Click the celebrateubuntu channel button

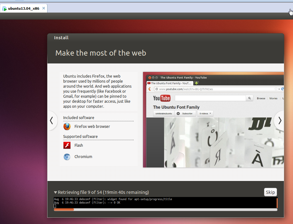coord(164,113)
